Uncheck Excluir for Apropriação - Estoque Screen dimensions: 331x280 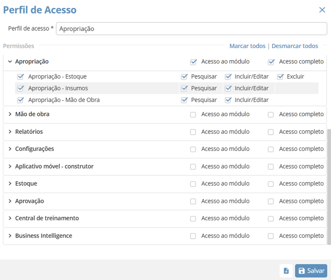(281, 77)
